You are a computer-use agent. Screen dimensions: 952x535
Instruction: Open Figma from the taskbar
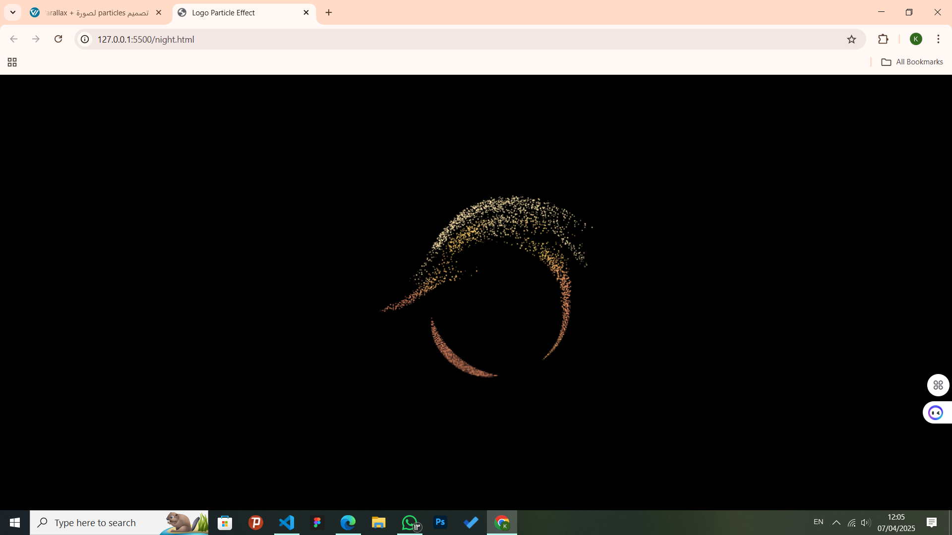tap(317, 523)
